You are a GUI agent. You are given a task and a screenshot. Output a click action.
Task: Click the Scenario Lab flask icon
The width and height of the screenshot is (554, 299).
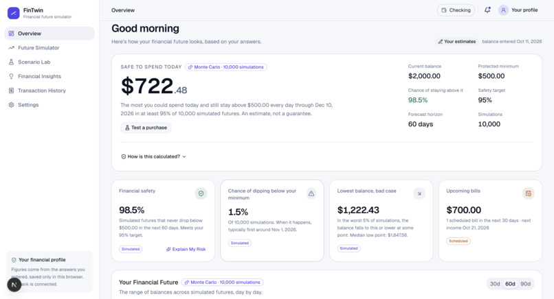pos(11,62)
